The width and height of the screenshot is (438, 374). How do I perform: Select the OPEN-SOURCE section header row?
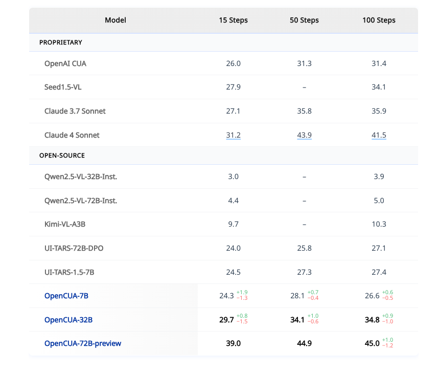pos(62,155)
